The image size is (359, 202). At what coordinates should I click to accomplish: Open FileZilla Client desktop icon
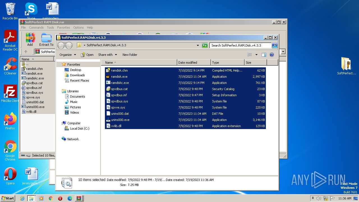tap(10, 94)
